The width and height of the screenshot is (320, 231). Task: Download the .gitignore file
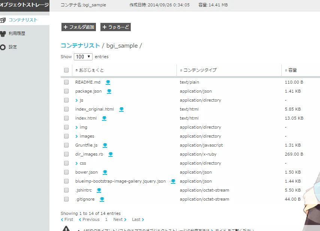[x=102, y=199]
